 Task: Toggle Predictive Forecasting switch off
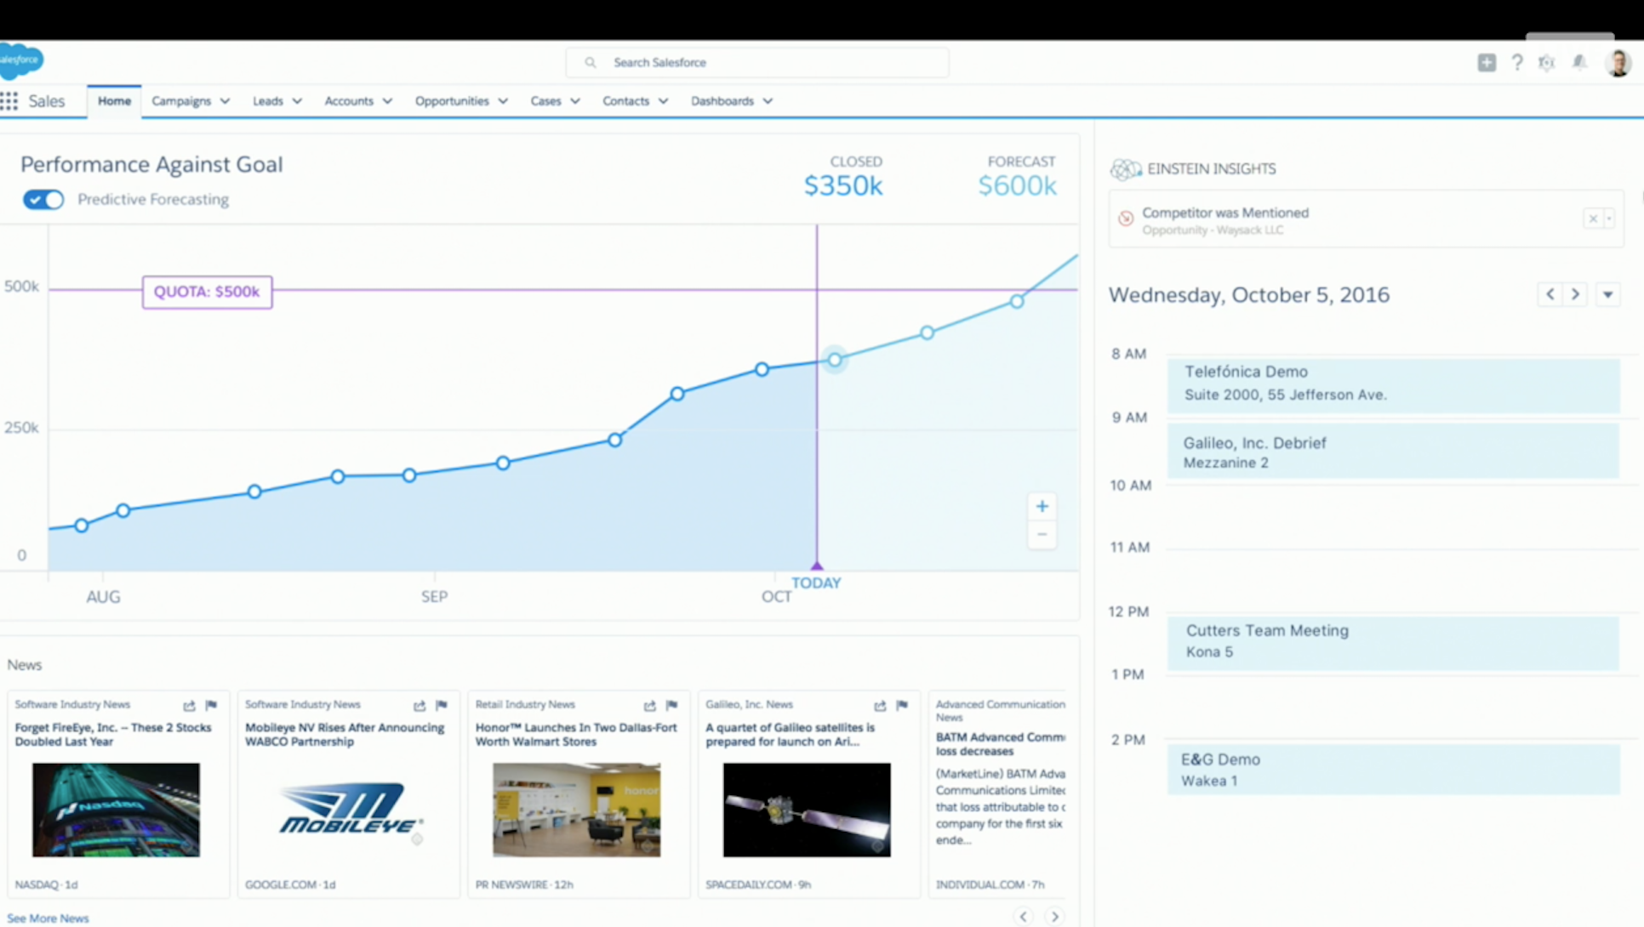click(x=43, y=199)
